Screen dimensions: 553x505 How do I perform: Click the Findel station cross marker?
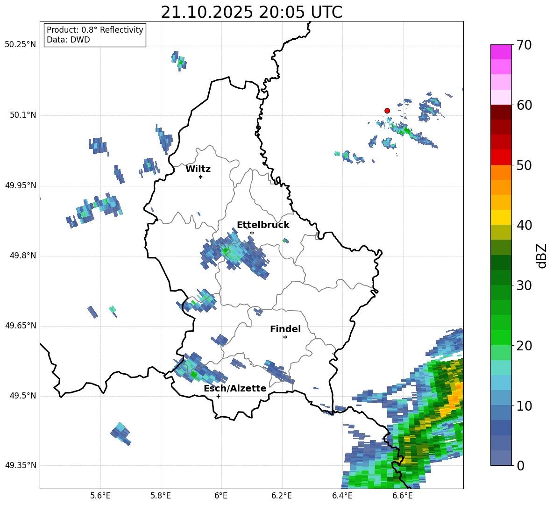[x=285, y=337]
